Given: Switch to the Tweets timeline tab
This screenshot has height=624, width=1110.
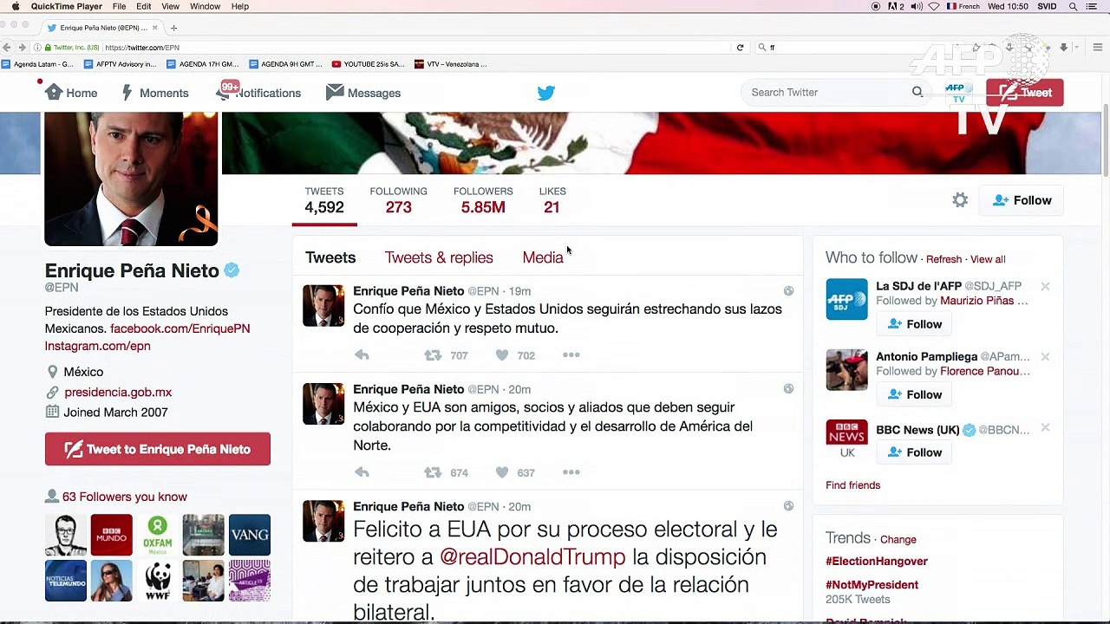Looking at the screenshot, I should [330, 257].
